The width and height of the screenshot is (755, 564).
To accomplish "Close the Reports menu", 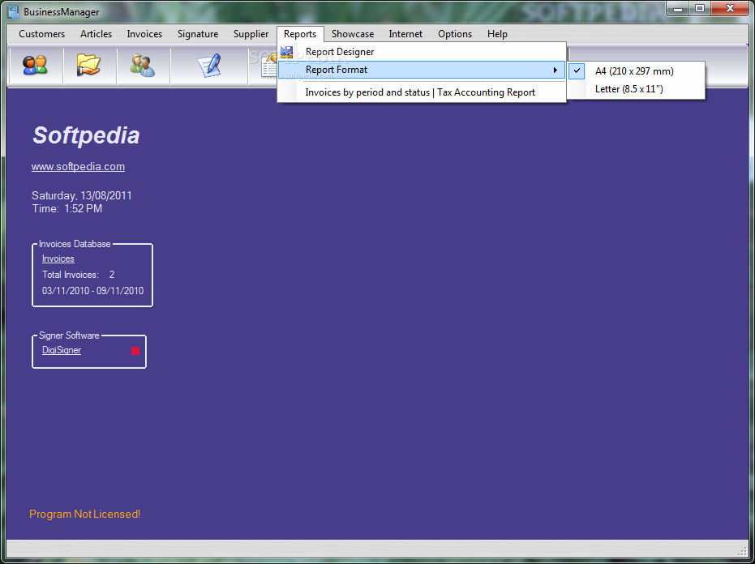I will (x=300, y=34).
